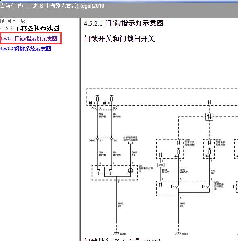This screenshot has height=241, width=238.
Task: Click the 6817 YE wire label
Action: [x=135, y=154]
